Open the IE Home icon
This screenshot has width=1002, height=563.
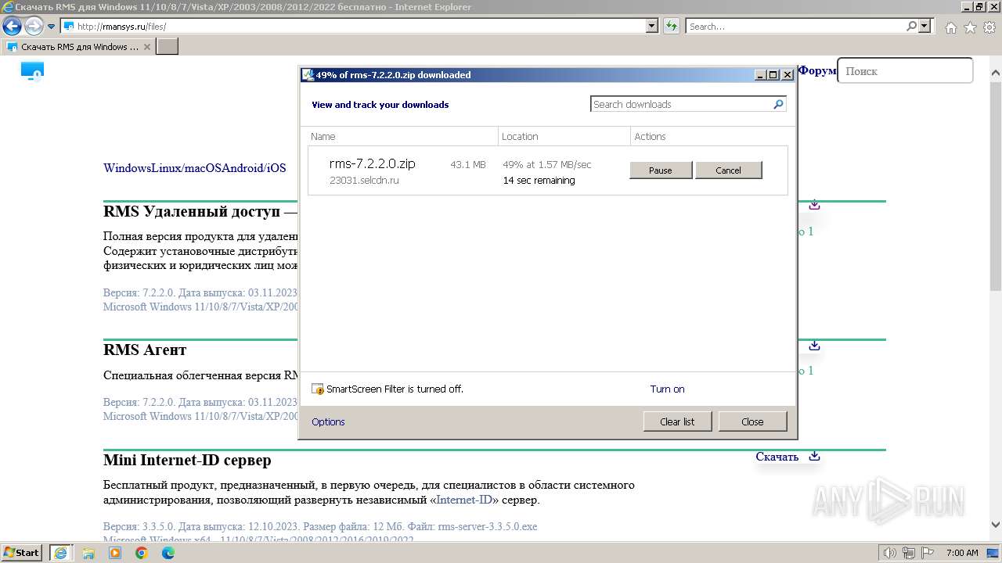(x=950, y=27)
